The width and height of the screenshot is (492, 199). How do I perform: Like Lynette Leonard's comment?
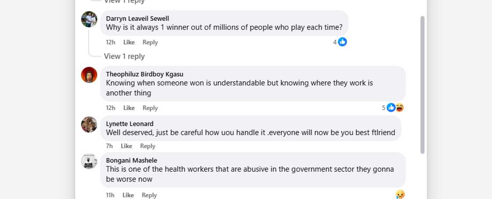(127, 146)
